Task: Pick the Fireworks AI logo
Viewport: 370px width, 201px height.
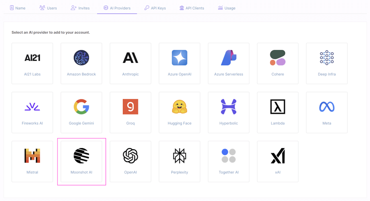Action: (32, 107)
